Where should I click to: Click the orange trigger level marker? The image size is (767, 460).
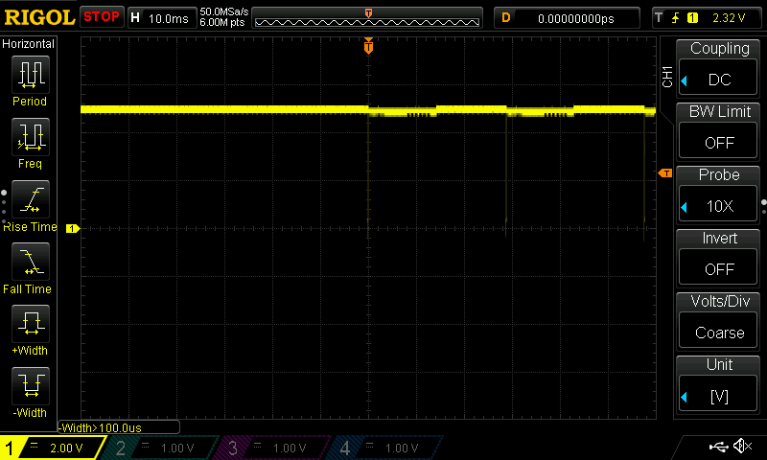[664, 172]
